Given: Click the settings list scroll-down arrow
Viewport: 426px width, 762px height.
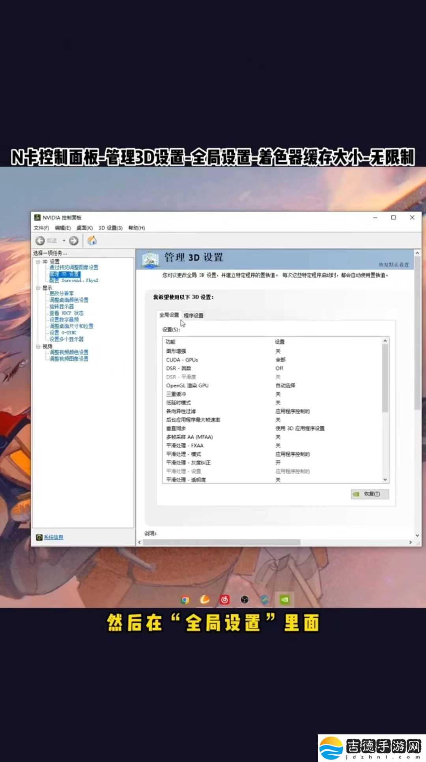Looking at the screenshot, I should coord(385,479).
